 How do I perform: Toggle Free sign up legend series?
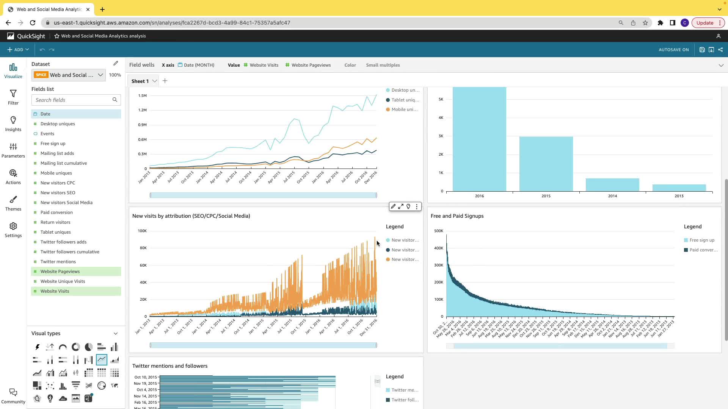coord(701,240)
